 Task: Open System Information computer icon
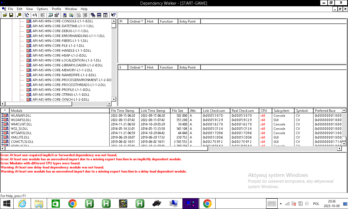tap(65, 15)
